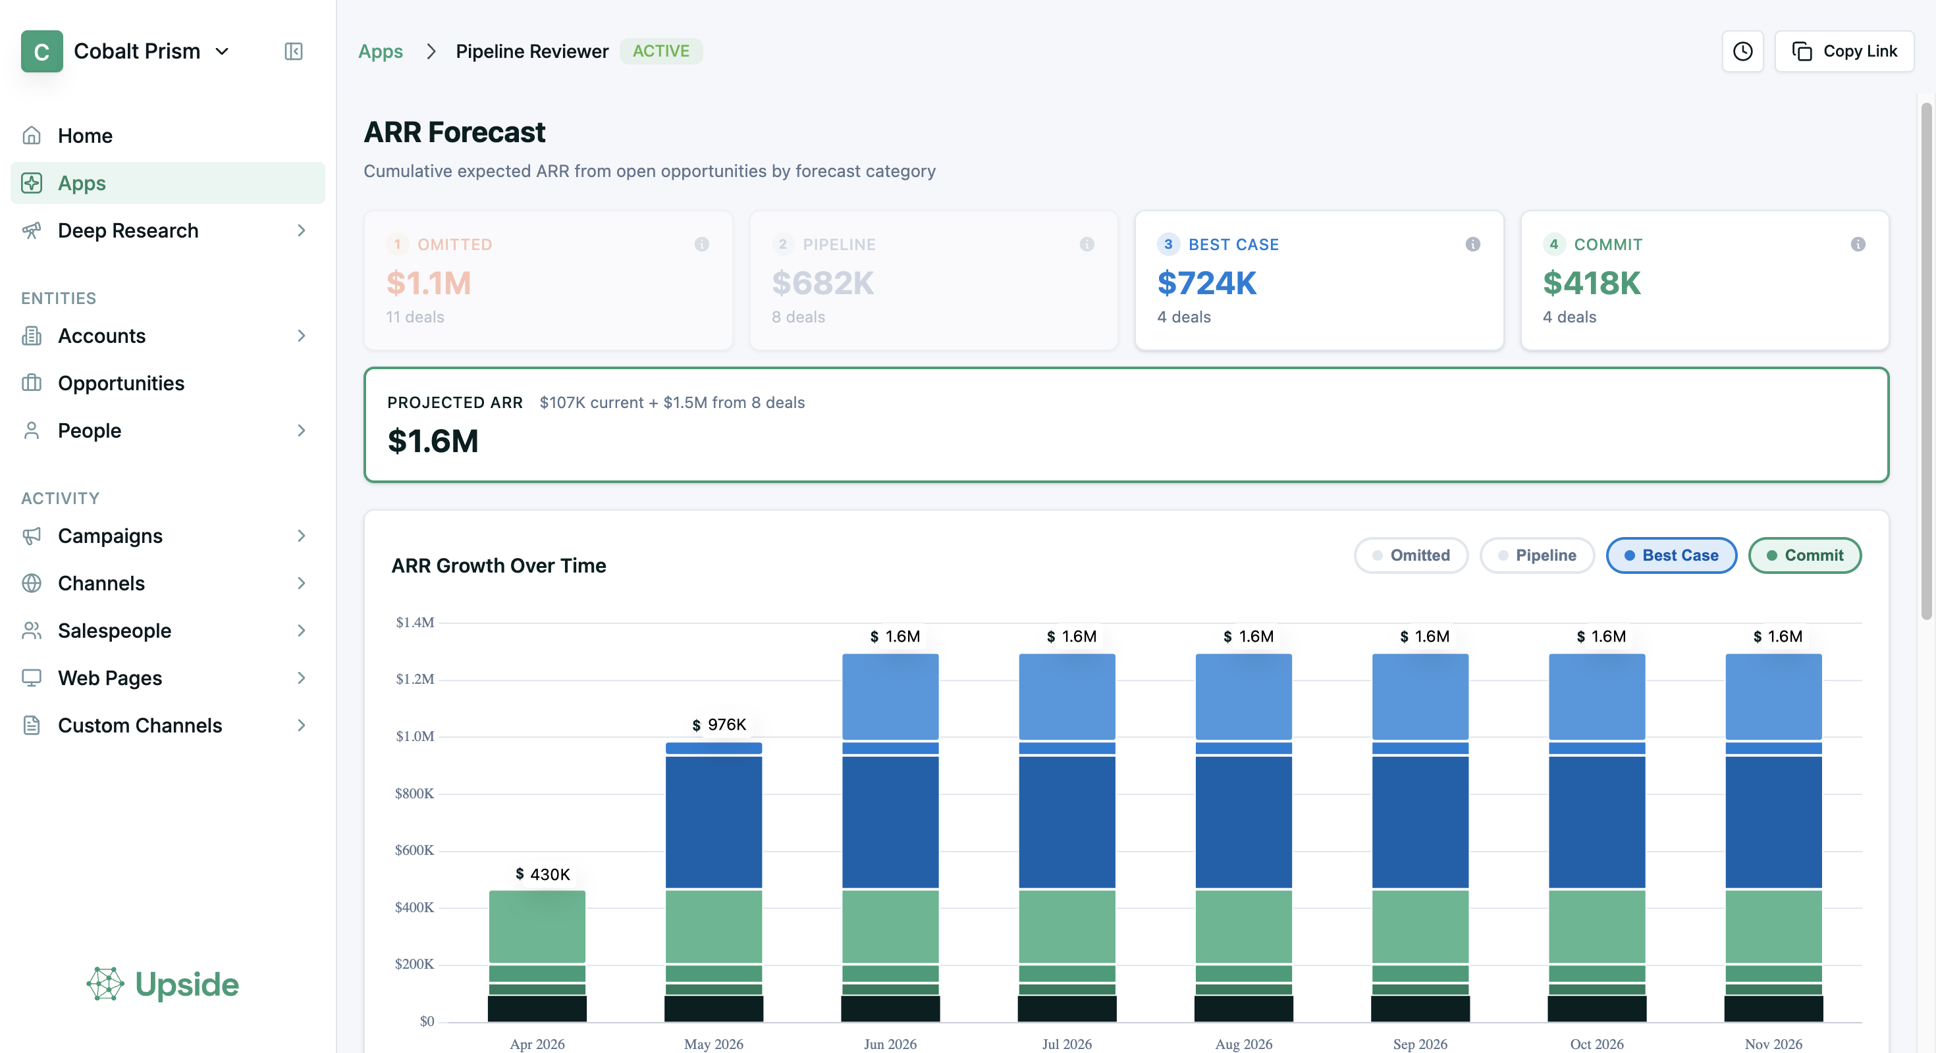The width and height of the screenshot is (1936, 1053).
Task: Click the Cobalt Prism workspace logo
Action: pyautogui.click(x=42, y=51)
